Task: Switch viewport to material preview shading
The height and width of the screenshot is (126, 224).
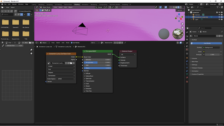Action: pos(178,7)
